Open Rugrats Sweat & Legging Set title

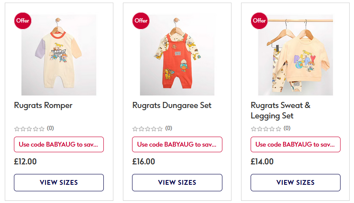click(x=281, y=111)
